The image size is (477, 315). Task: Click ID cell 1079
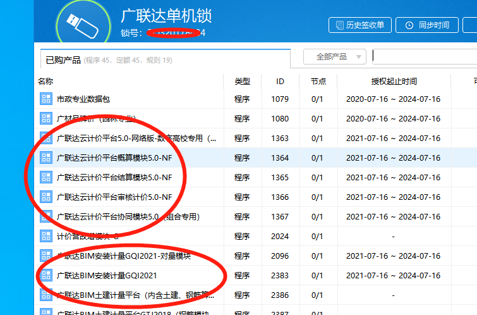click(280, 99)
